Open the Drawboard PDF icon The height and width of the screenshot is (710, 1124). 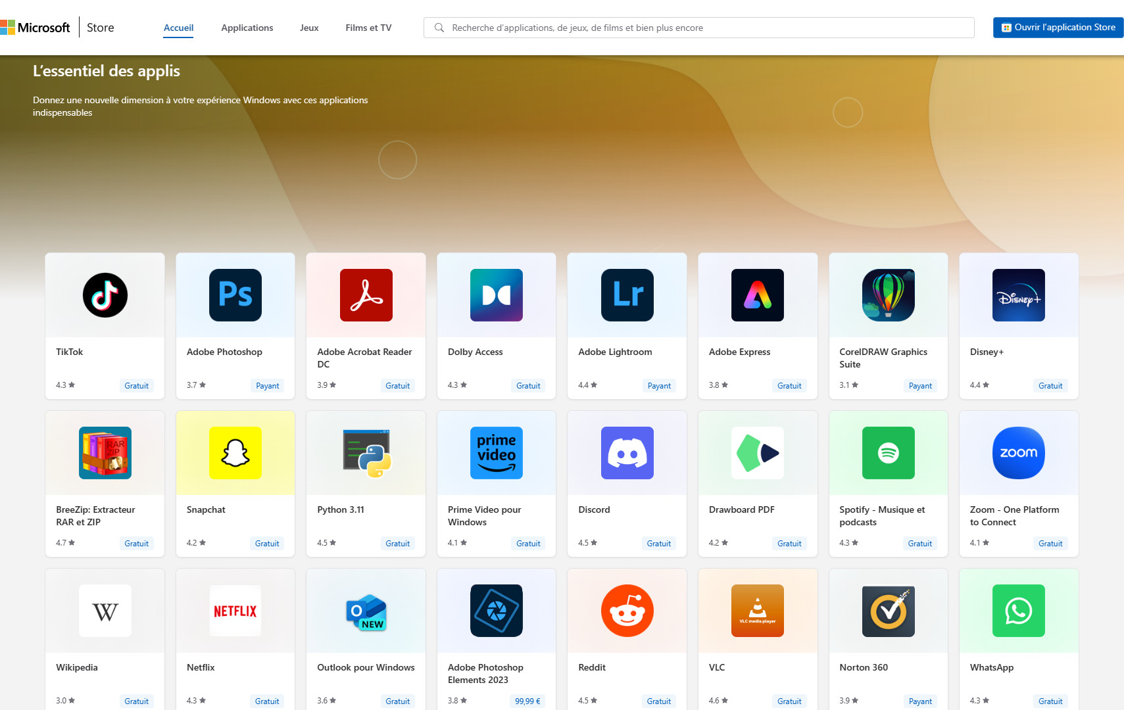(758, 453)
